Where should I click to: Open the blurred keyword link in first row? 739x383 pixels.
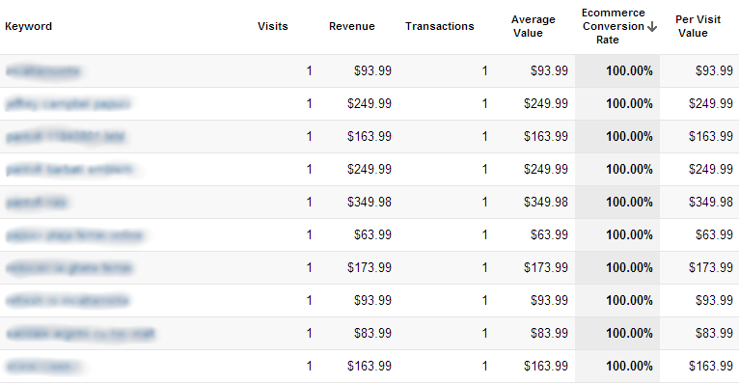click(x=43, y=71)
